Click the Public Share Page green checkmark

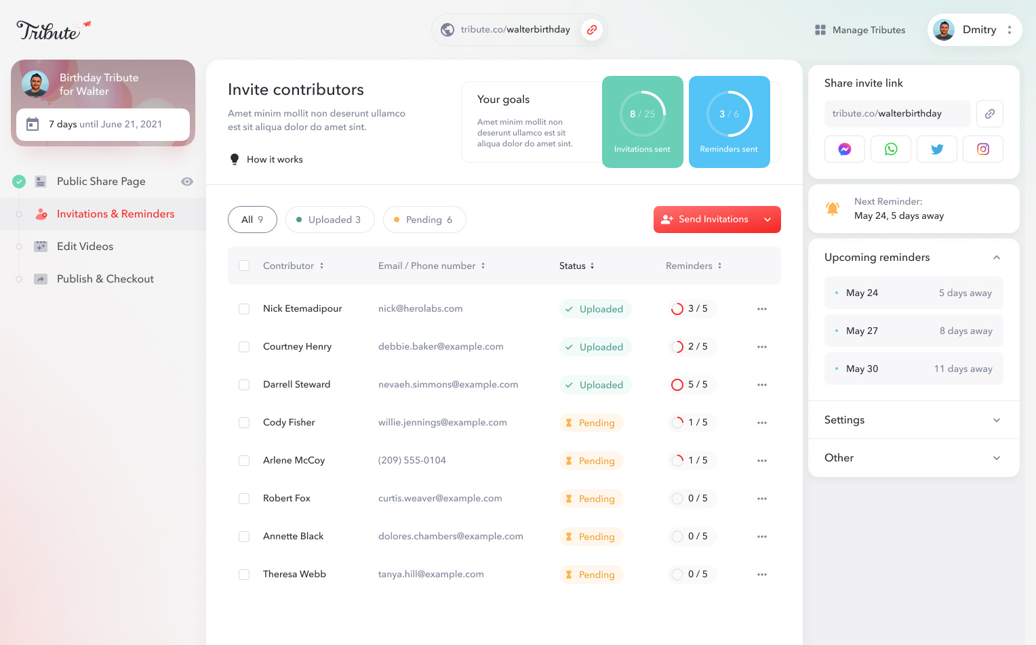coord(19,182)
